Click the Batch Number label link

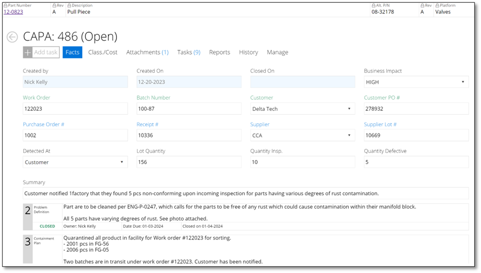(x=153, y=98)
